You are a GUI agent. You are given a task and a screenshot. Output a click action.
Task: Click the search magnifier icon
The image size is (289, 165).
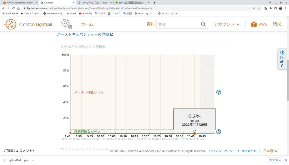click(203, 24)
